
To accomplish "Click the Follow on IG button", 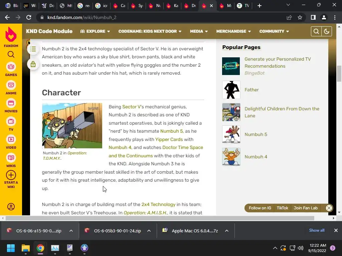I will pyautogui.click(x=260, y=208).
